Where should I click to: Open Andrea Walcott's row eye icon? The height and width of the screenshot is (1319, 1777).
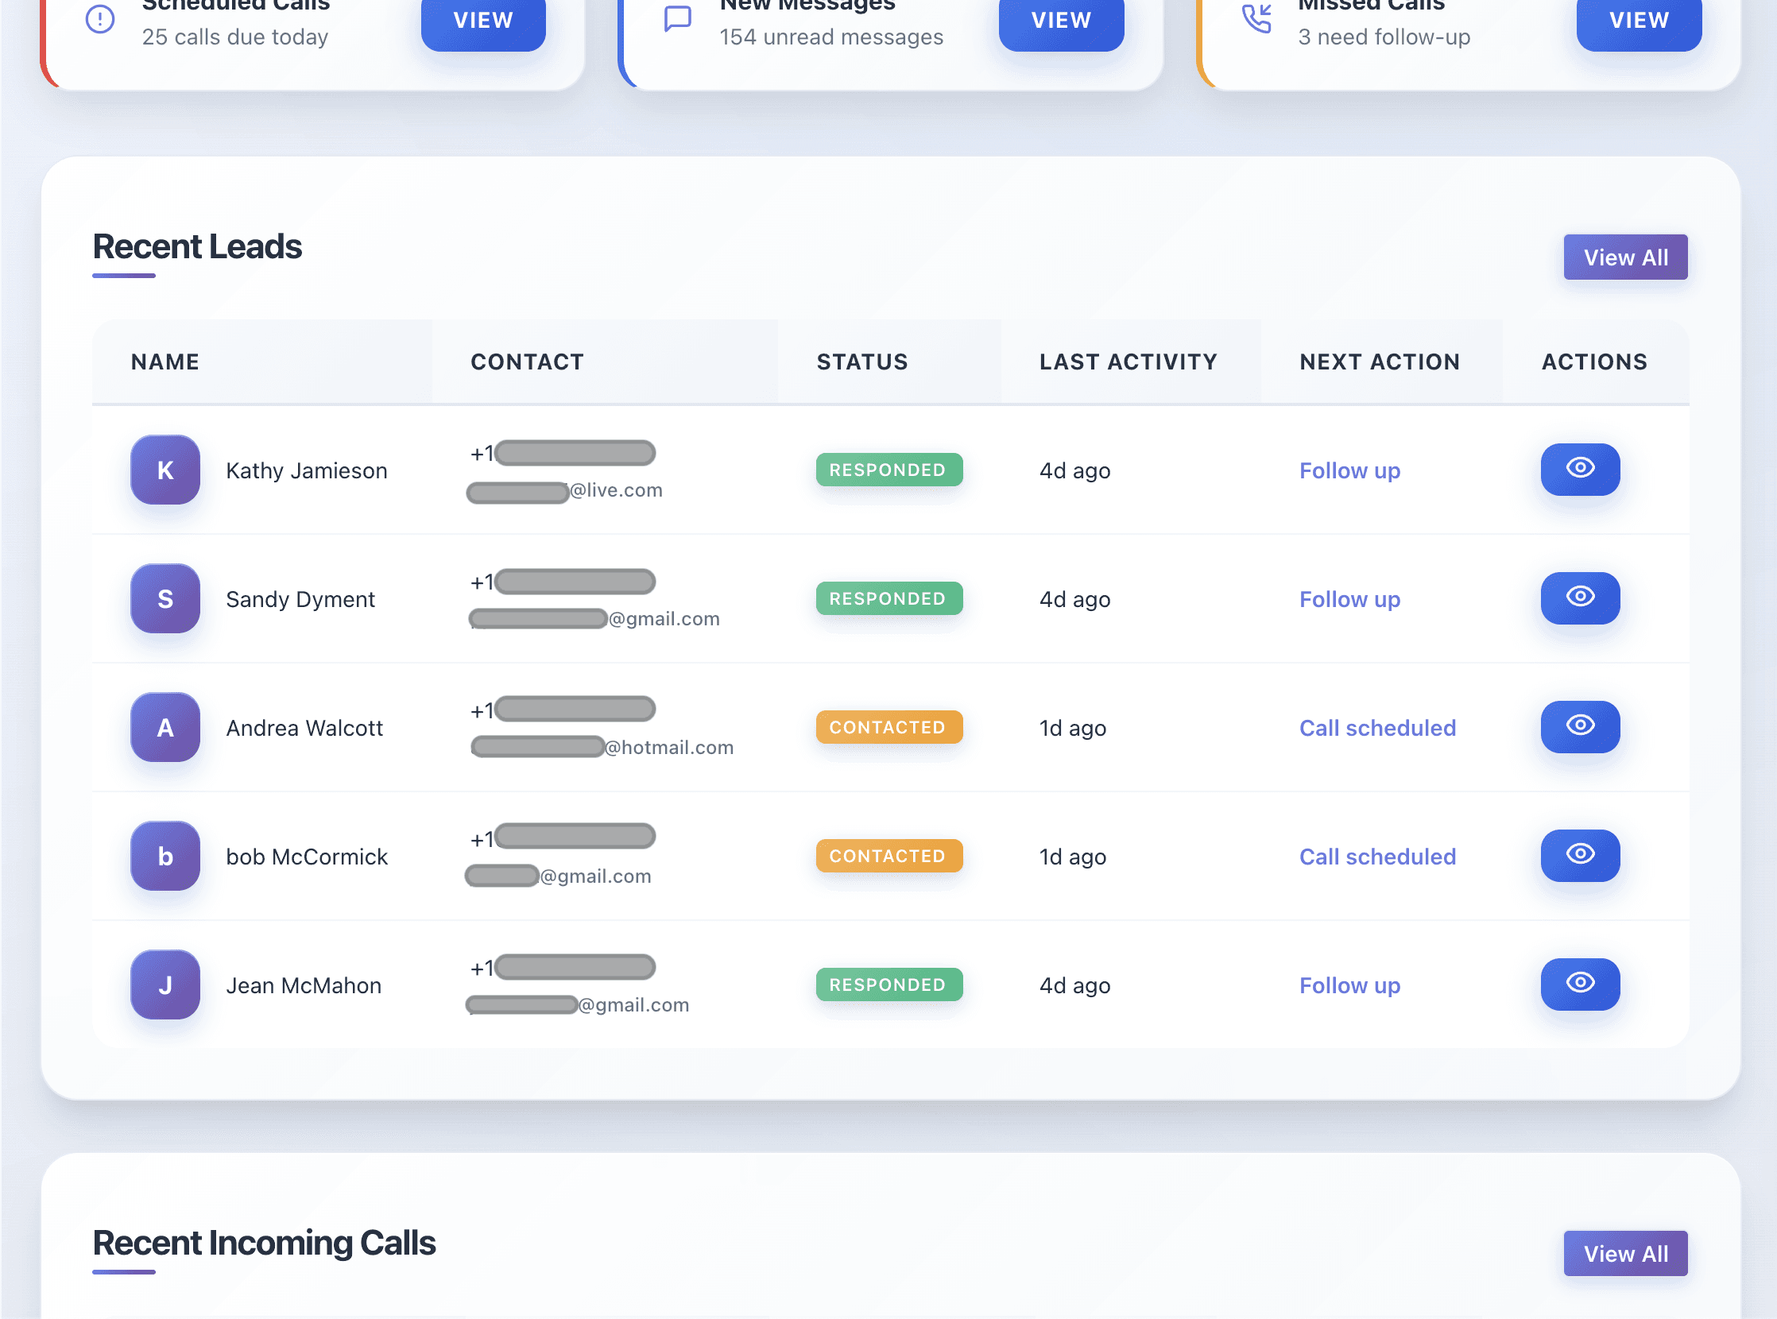(1579, 725)
